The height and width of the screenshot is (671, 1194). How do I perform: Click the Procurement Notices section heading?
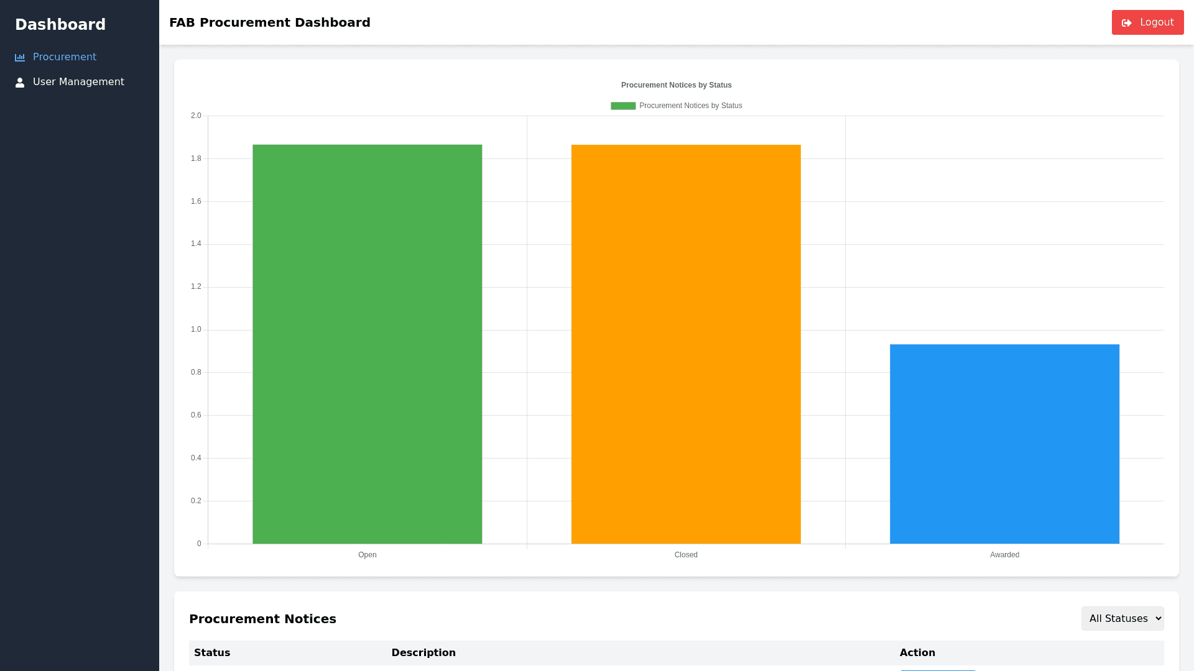(262, 619)
